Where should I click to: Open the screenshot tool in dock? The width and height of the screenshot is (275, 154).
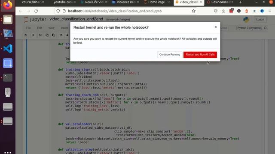coord(8,63)
